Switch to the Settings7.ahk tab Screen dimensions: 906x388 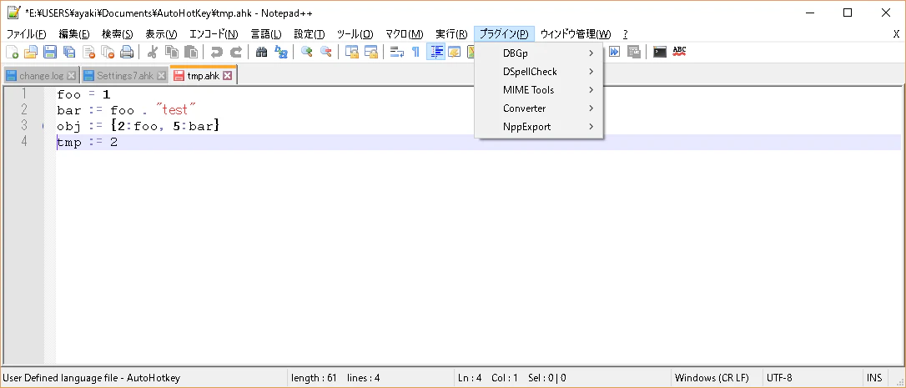pos(124,76)
